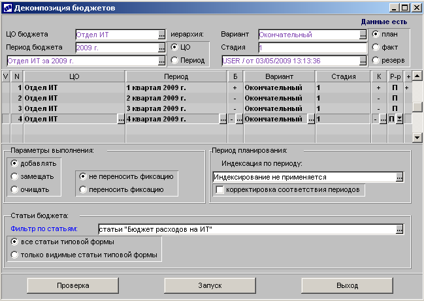Open ellipsis in row 4 Б column cell

coord(239,119)
